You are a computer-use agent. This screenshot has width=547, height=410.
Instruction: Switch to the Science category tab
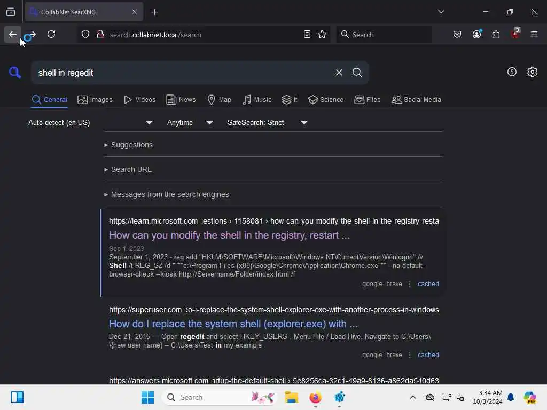click(325, 100)
